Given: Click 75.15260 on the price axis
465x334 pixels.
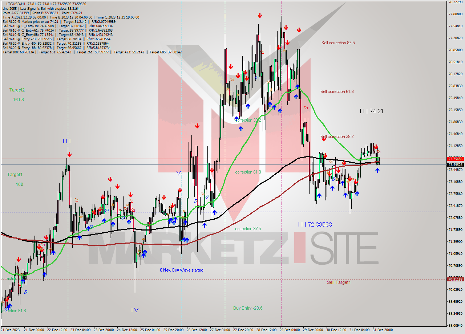Looking at the screenshot, I should click(x=456, y=110).
